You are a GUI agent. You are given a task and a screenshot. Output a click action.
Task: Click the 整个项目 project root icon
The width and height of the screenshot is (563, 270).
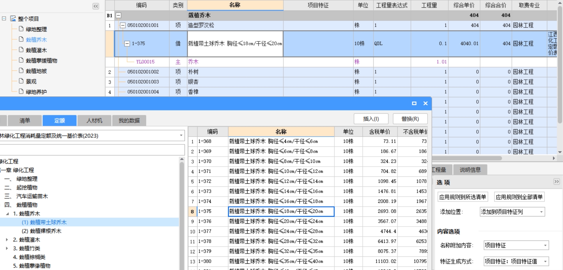point(13,18)
